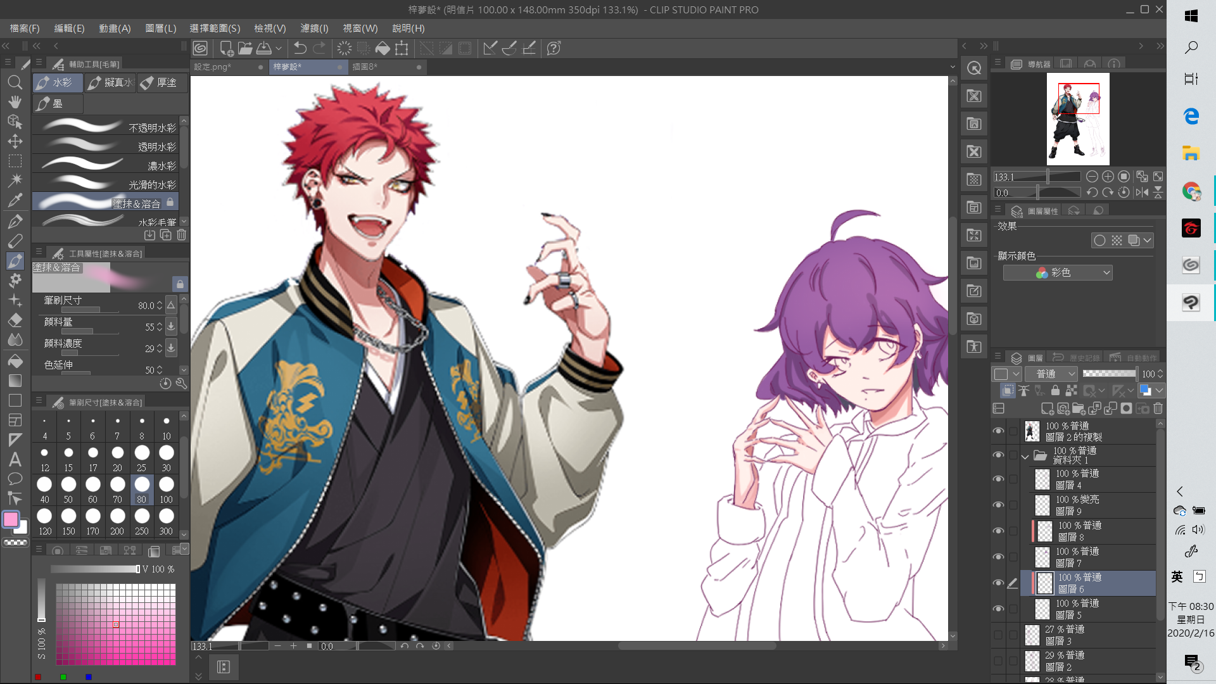Click the Scale/Transform icon in command bar
This screenshot has width=1216, height=684.
[x=402, y=48]
